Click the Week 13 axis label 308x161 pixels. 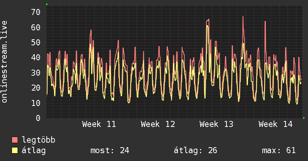coord(216,124)
